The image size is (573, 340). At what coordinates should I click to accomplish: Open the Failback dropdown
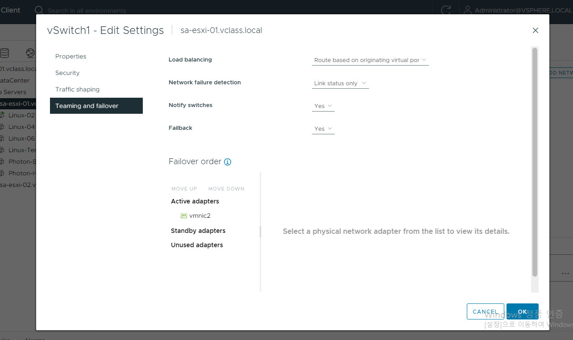point(323,129)
